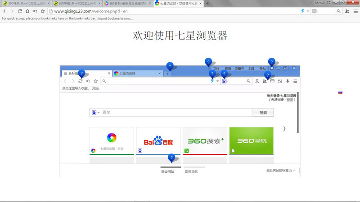This screenshot has height=202, width=360.
Task: Close the 360影视 tab
Action: click(150, 4)
